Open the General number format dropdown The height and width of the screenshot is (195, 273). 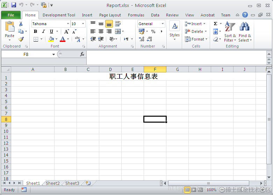163,24
